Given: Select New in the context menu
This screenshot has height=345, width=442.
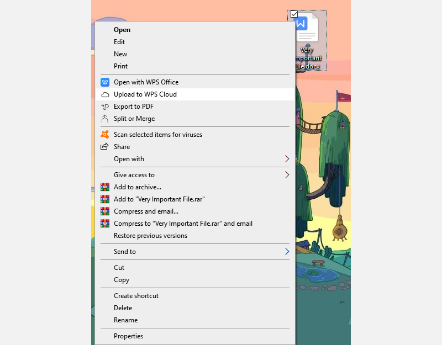Looking at the screenshot, I should (195, 54).
